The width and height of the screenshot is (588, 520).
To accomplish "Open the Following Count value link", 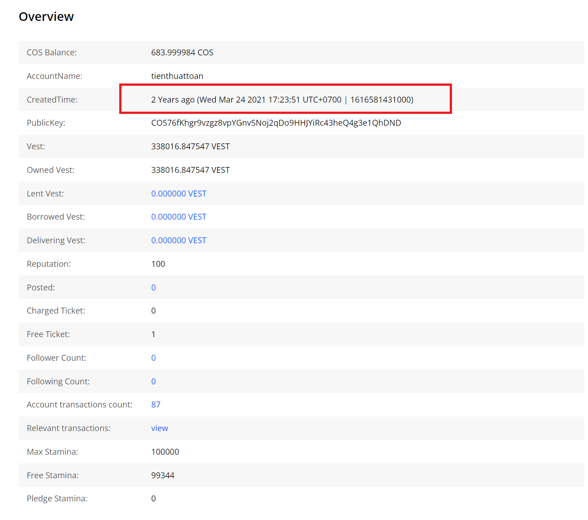I will (154, 382).
